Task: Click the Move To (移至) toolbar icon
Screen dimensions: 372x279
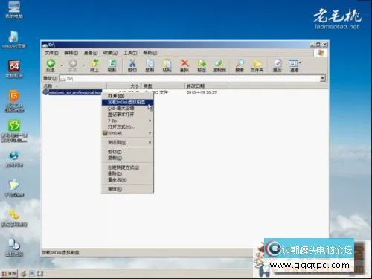Action: (202, 63)
